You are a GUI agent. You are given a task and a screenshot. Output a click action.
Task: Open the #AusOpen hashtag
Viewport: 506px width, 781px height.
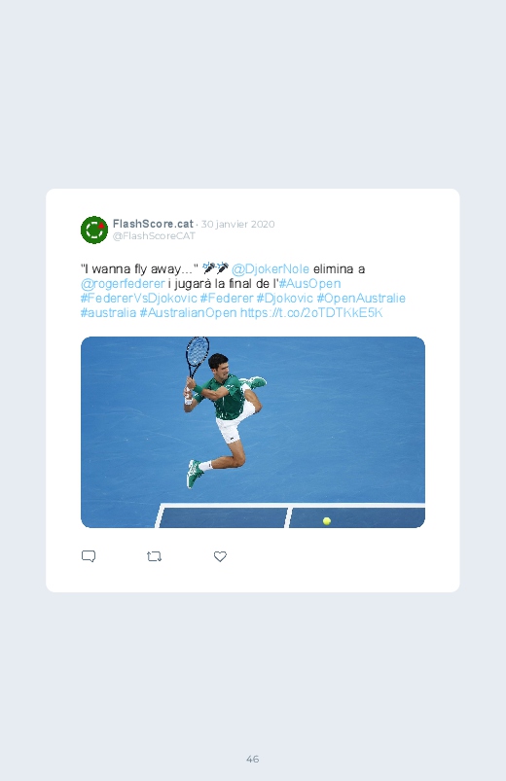pos(309,283)
